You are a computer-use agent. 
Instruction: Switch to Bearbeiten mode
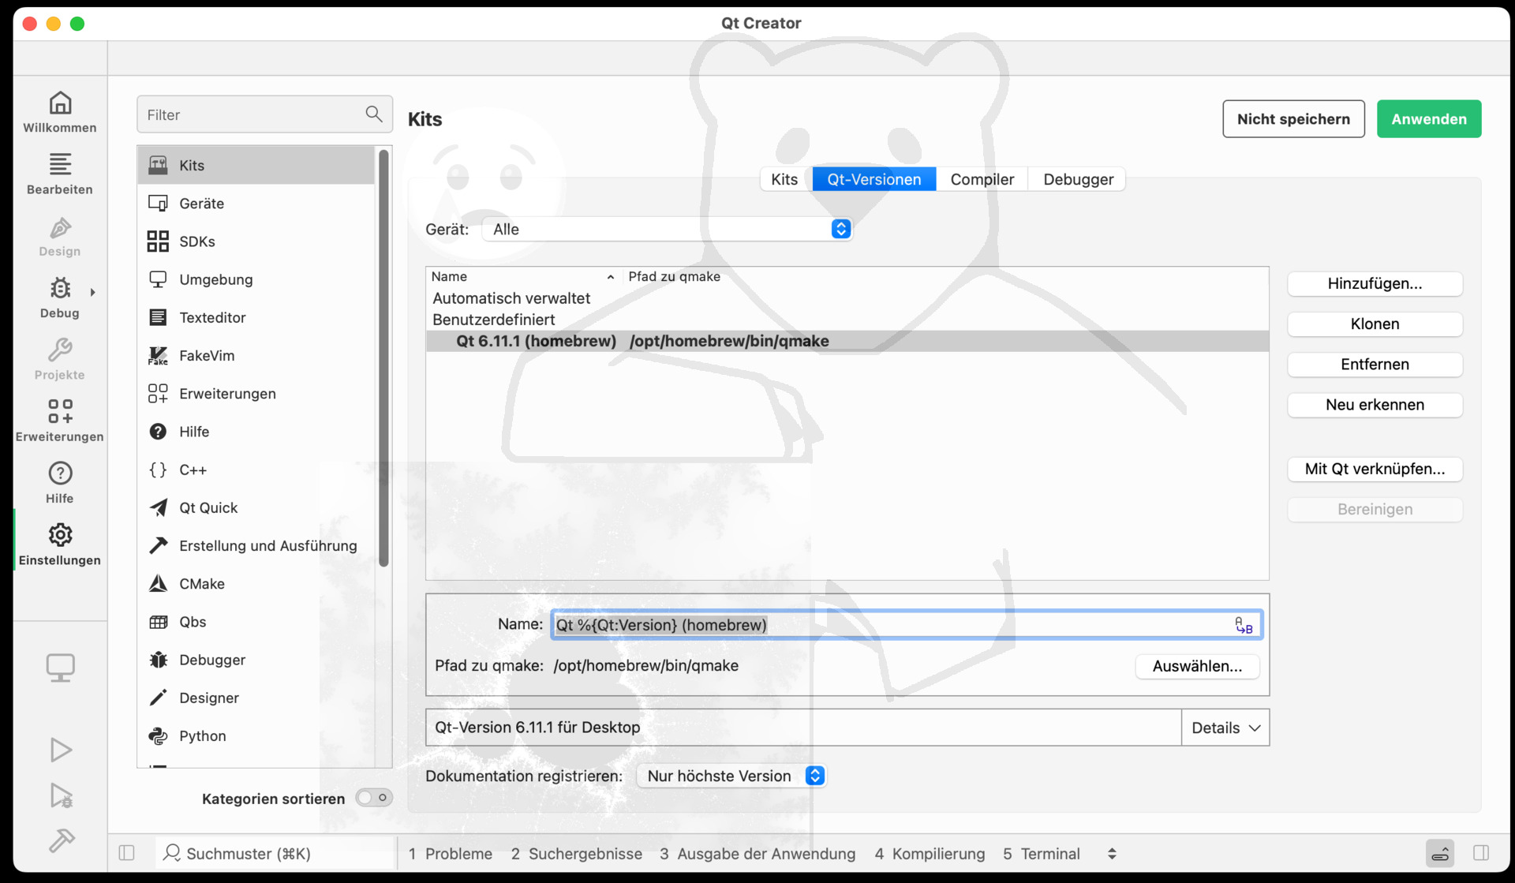pyautogui.click(x=60, y=174)
